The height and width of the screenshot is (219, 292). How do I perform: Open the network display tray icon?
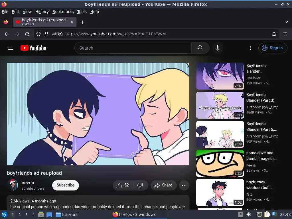259,214
